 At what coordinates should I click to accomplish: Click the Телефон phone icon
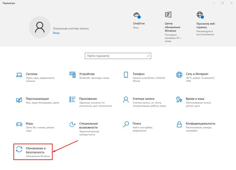coord(126,75)
